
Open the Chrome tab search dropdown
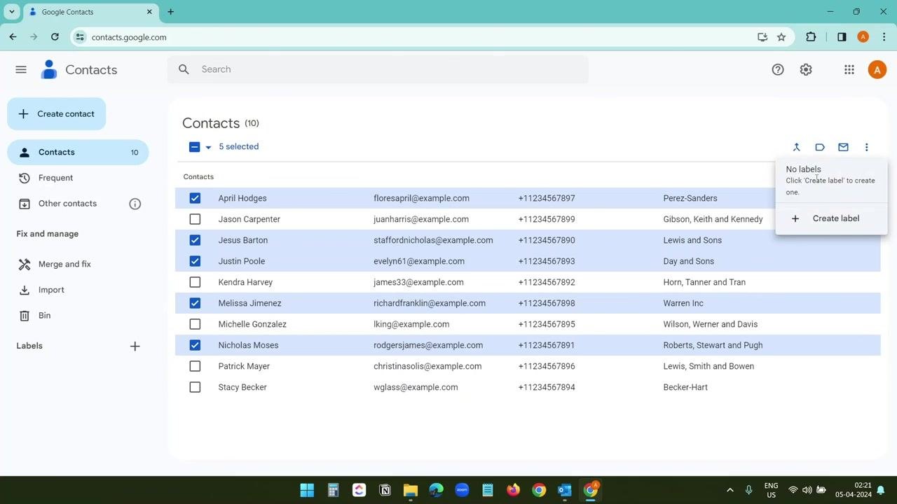(x=11, y=12)
